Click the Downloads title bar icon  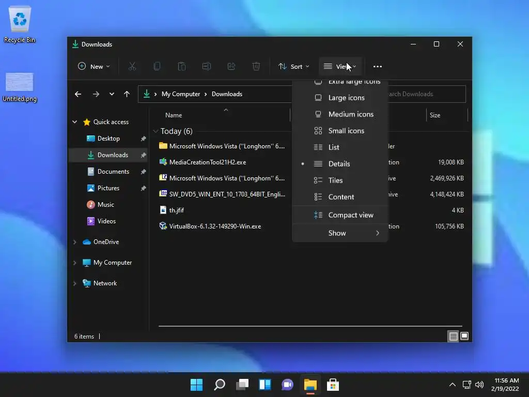click(75, 44)
